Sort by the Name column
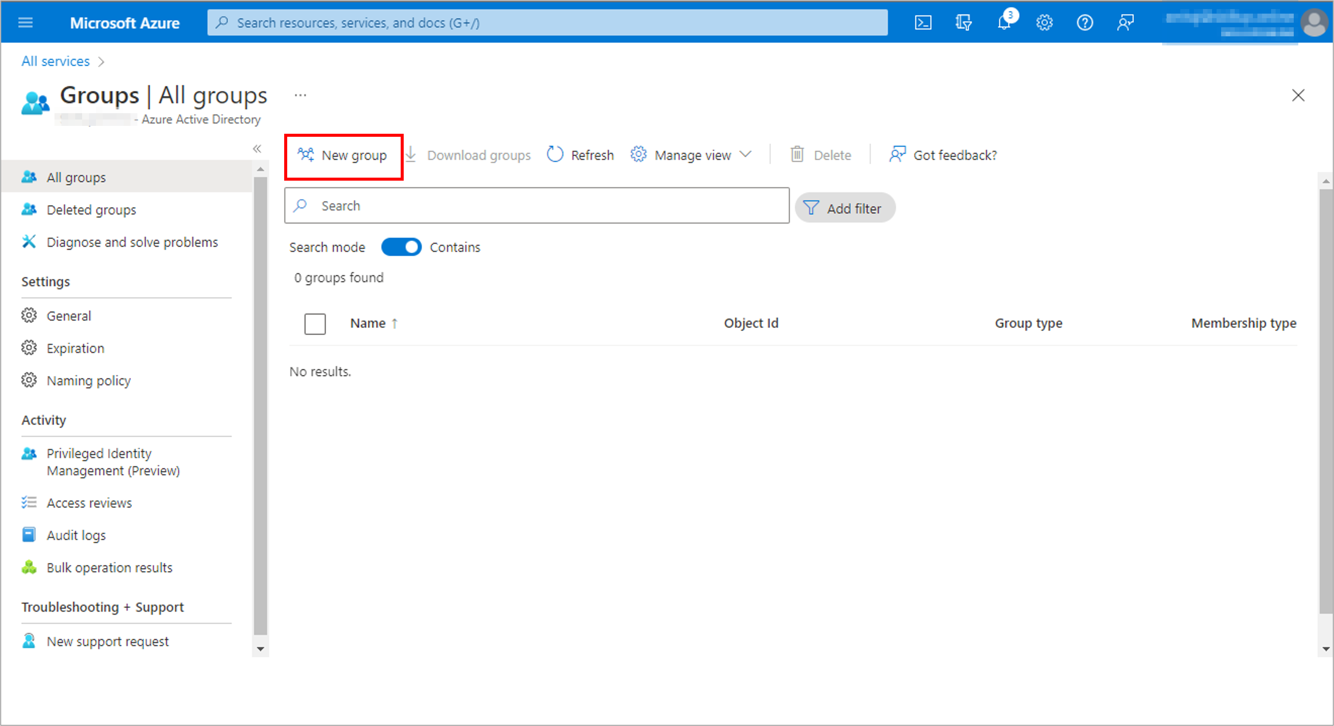Viewport: 1334px width, 726px height. click(374, 323)
